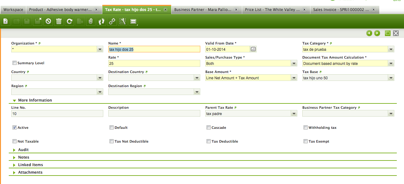Screen dimensions: 404x184
Task: Click the paperclip Attachments icon
Action: [x=91, y=22]
